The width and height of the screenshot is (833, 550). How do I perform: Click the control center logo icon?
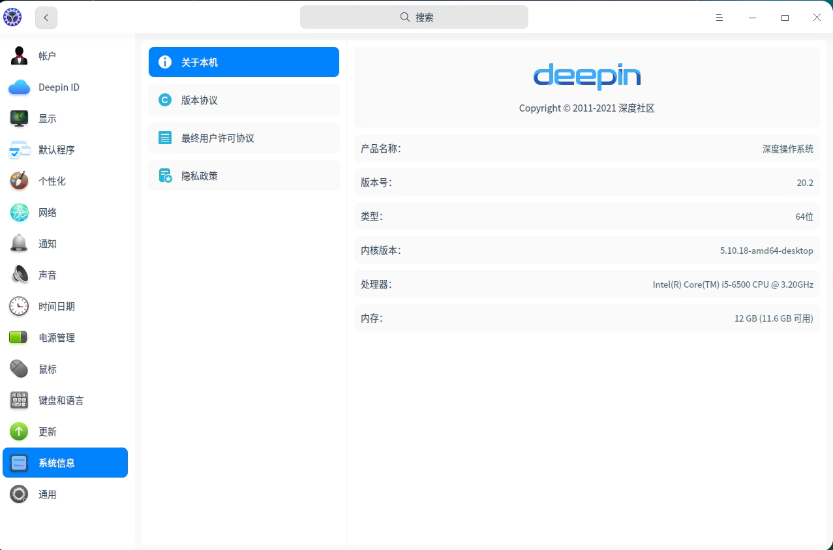[12, 18]
